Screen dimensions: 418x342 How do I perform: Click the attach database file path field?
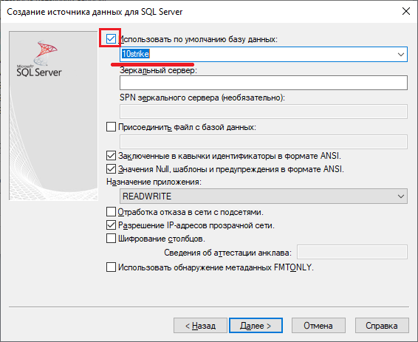(x=264, y=142)
